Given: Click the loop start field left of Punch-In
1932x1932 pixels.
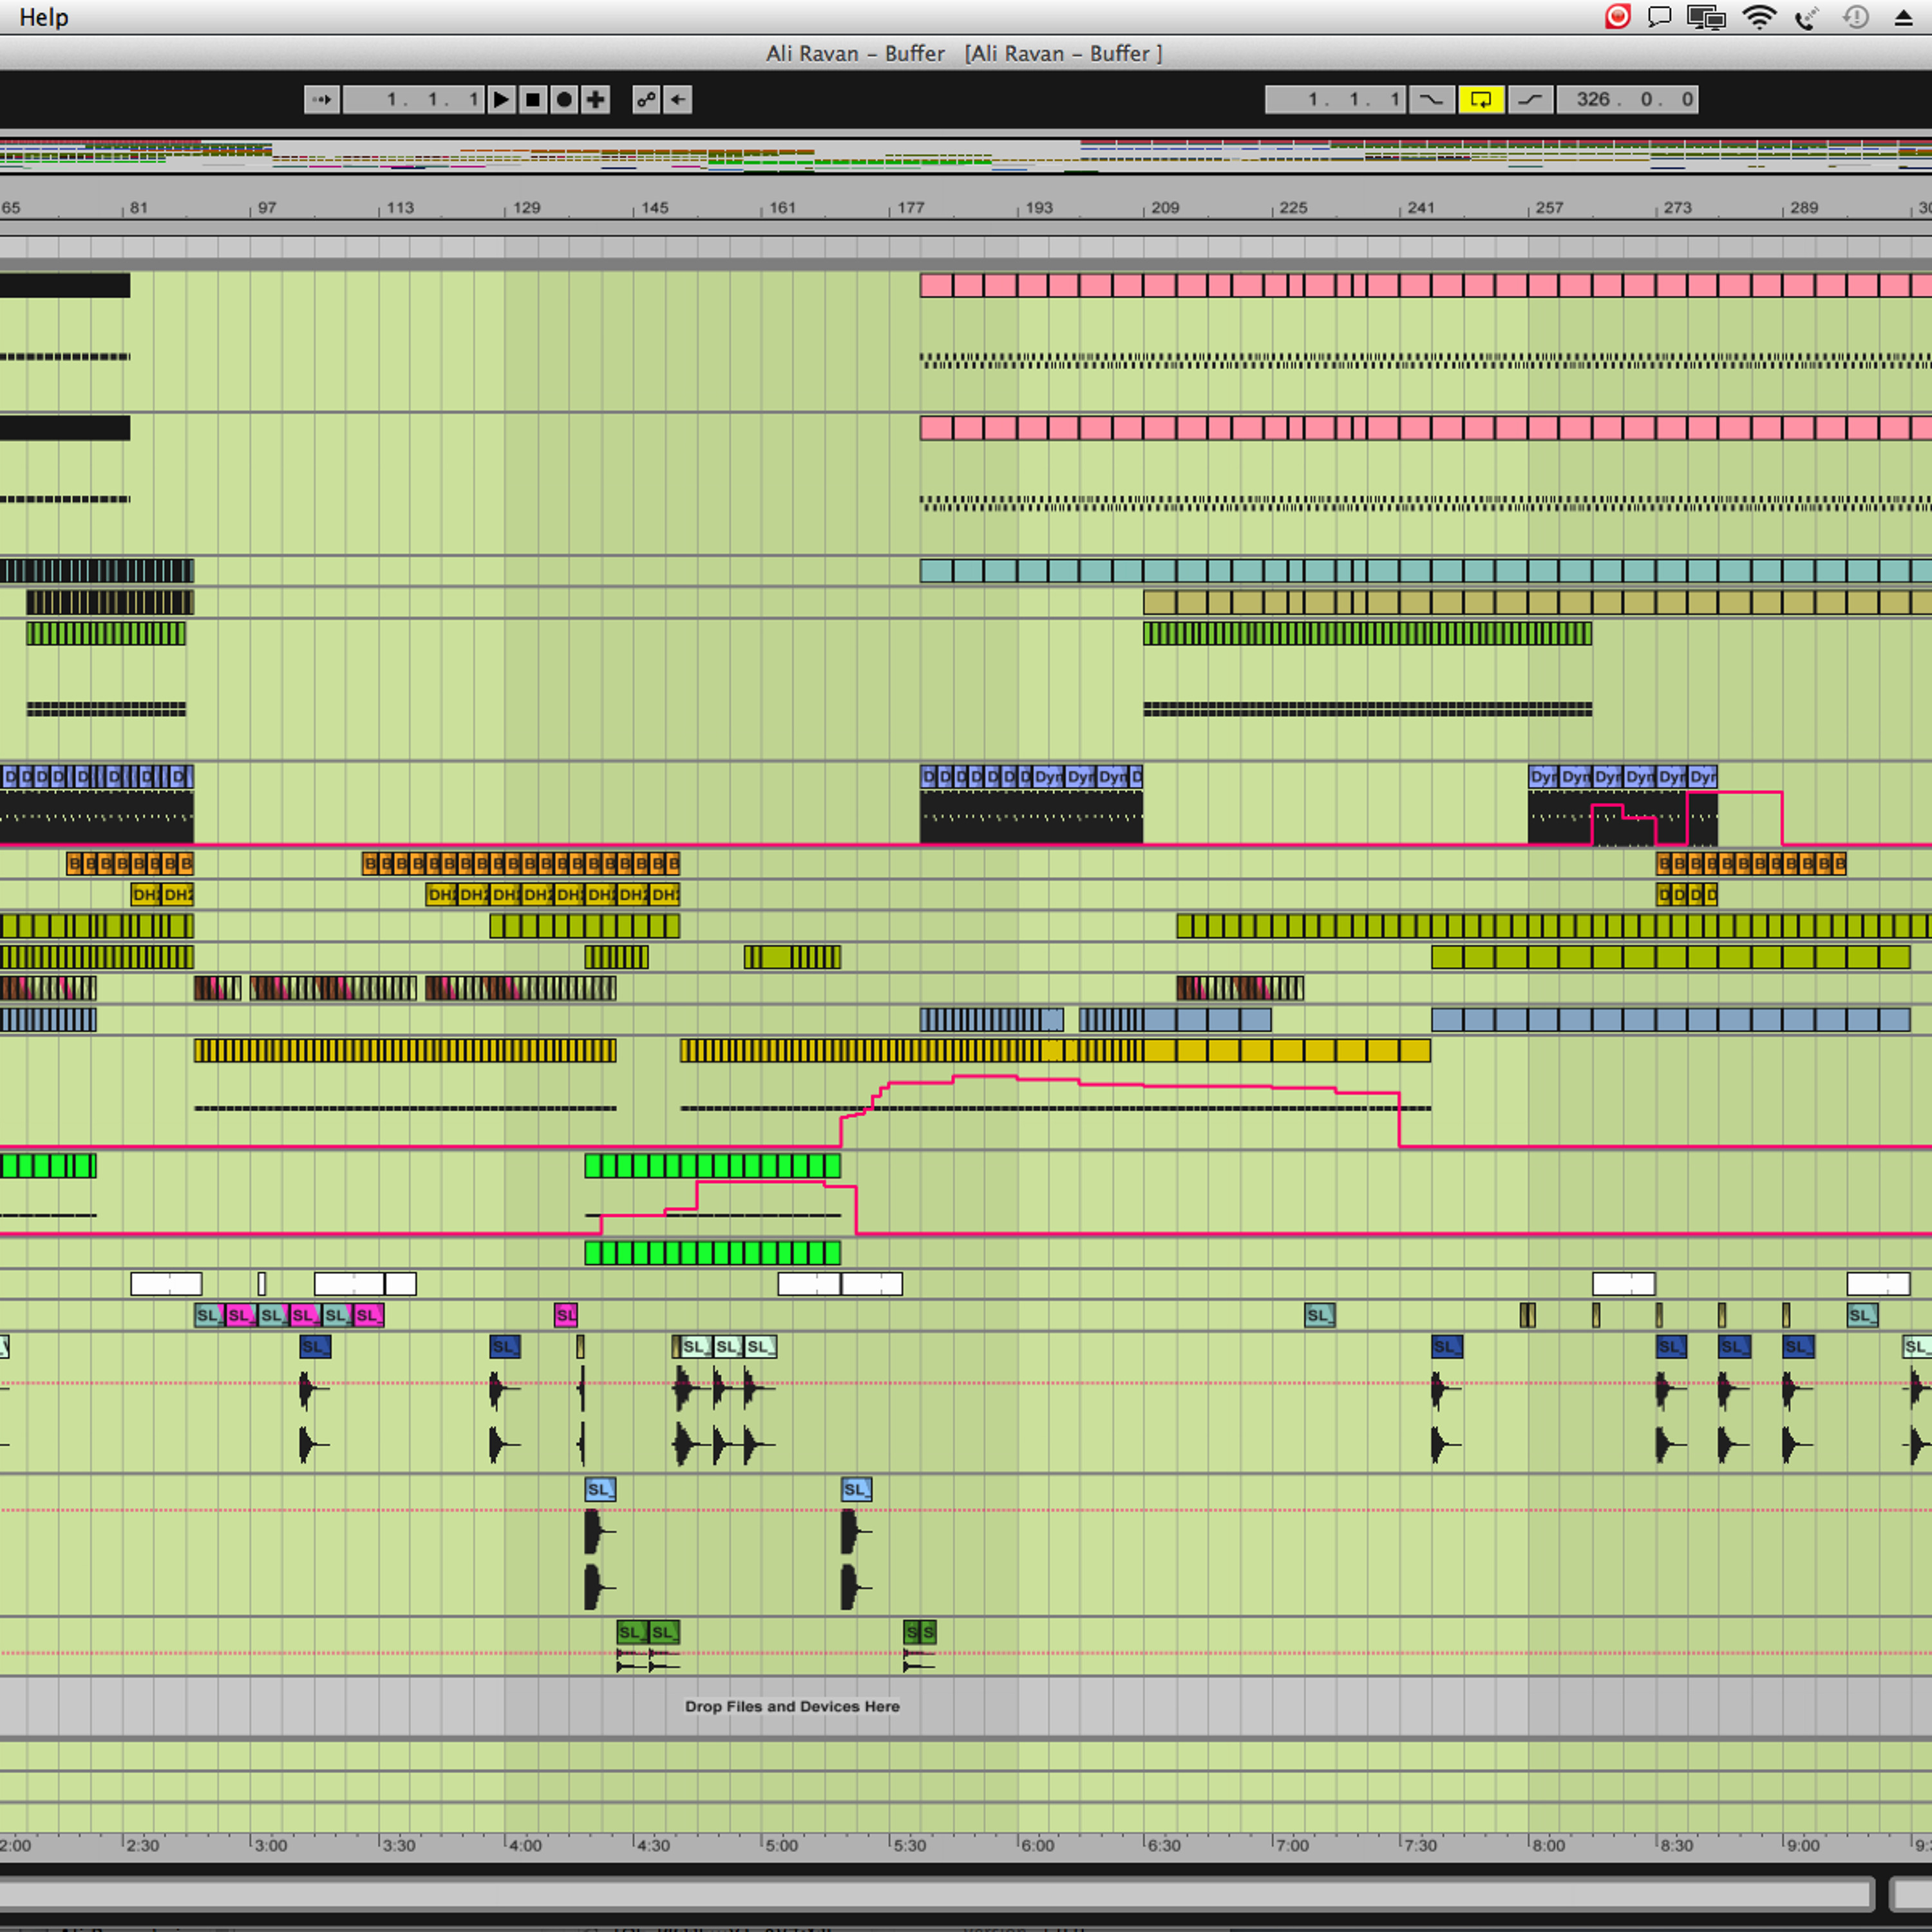Looking at the screenshot, I should tap(1335, 99).
